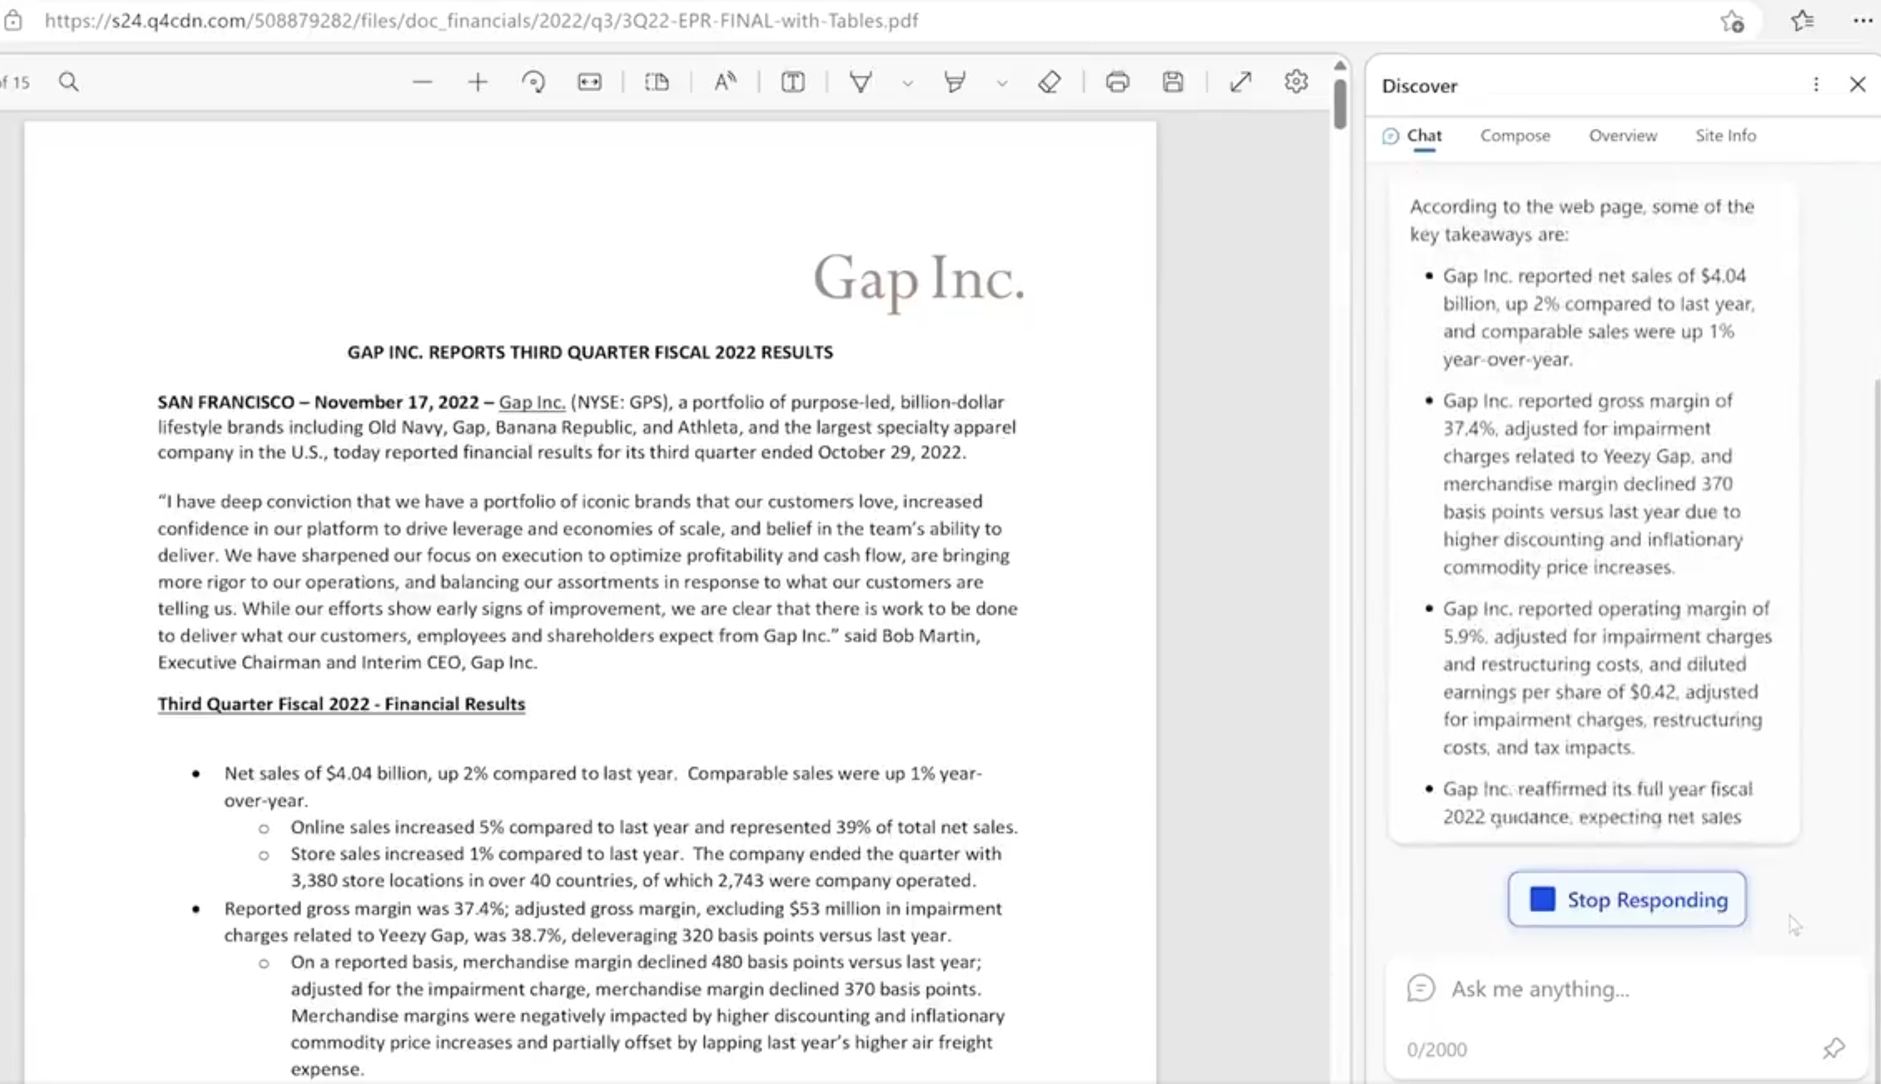The height and width of the screenshot is (1084, 1881).
Task: View site security lock info
Action: tap(13, 20)
